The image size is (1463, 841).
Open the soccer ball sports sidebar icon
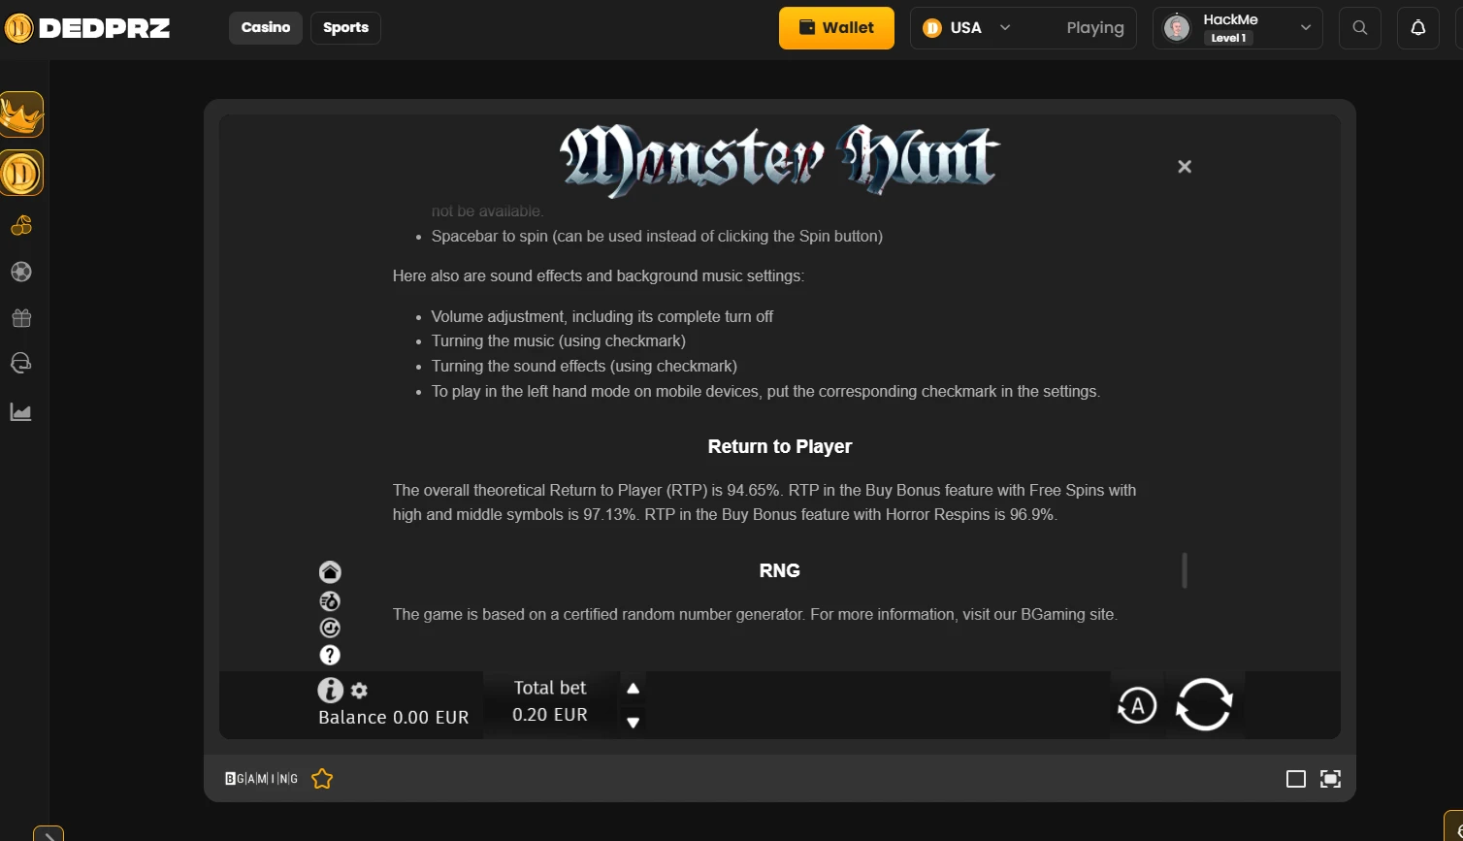pyautogui.click(x=21, y=272)
